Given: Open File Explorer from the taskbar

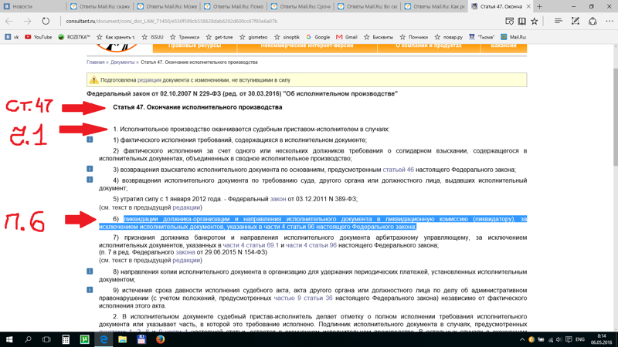Looking at the screenshot, I should click(x=122, y=339).
